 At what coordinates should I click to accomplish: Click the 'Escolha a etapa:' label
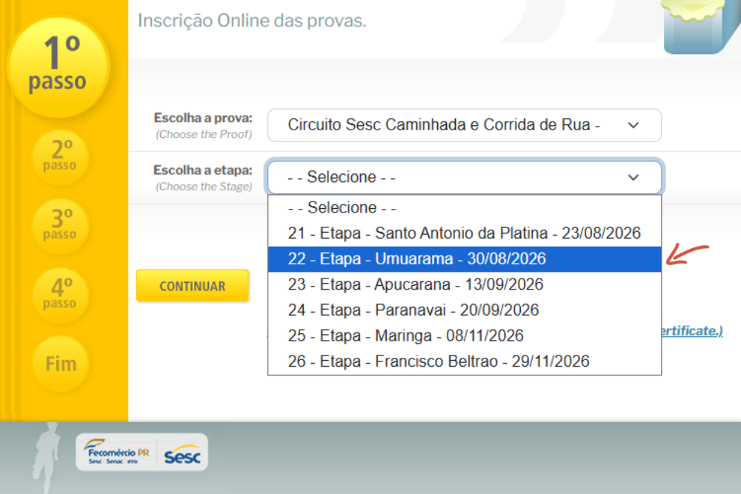(203, 170)
